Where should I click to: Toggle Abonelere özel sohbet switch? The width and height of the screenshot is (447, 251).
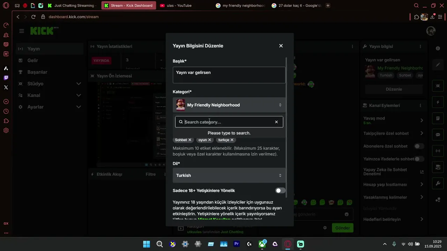[419, 146]
